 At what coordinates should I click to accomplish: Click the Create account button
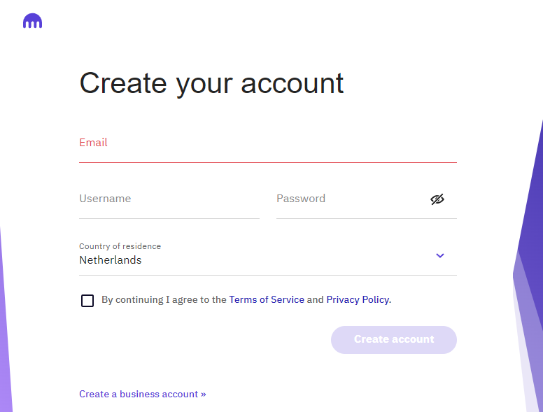394,340
